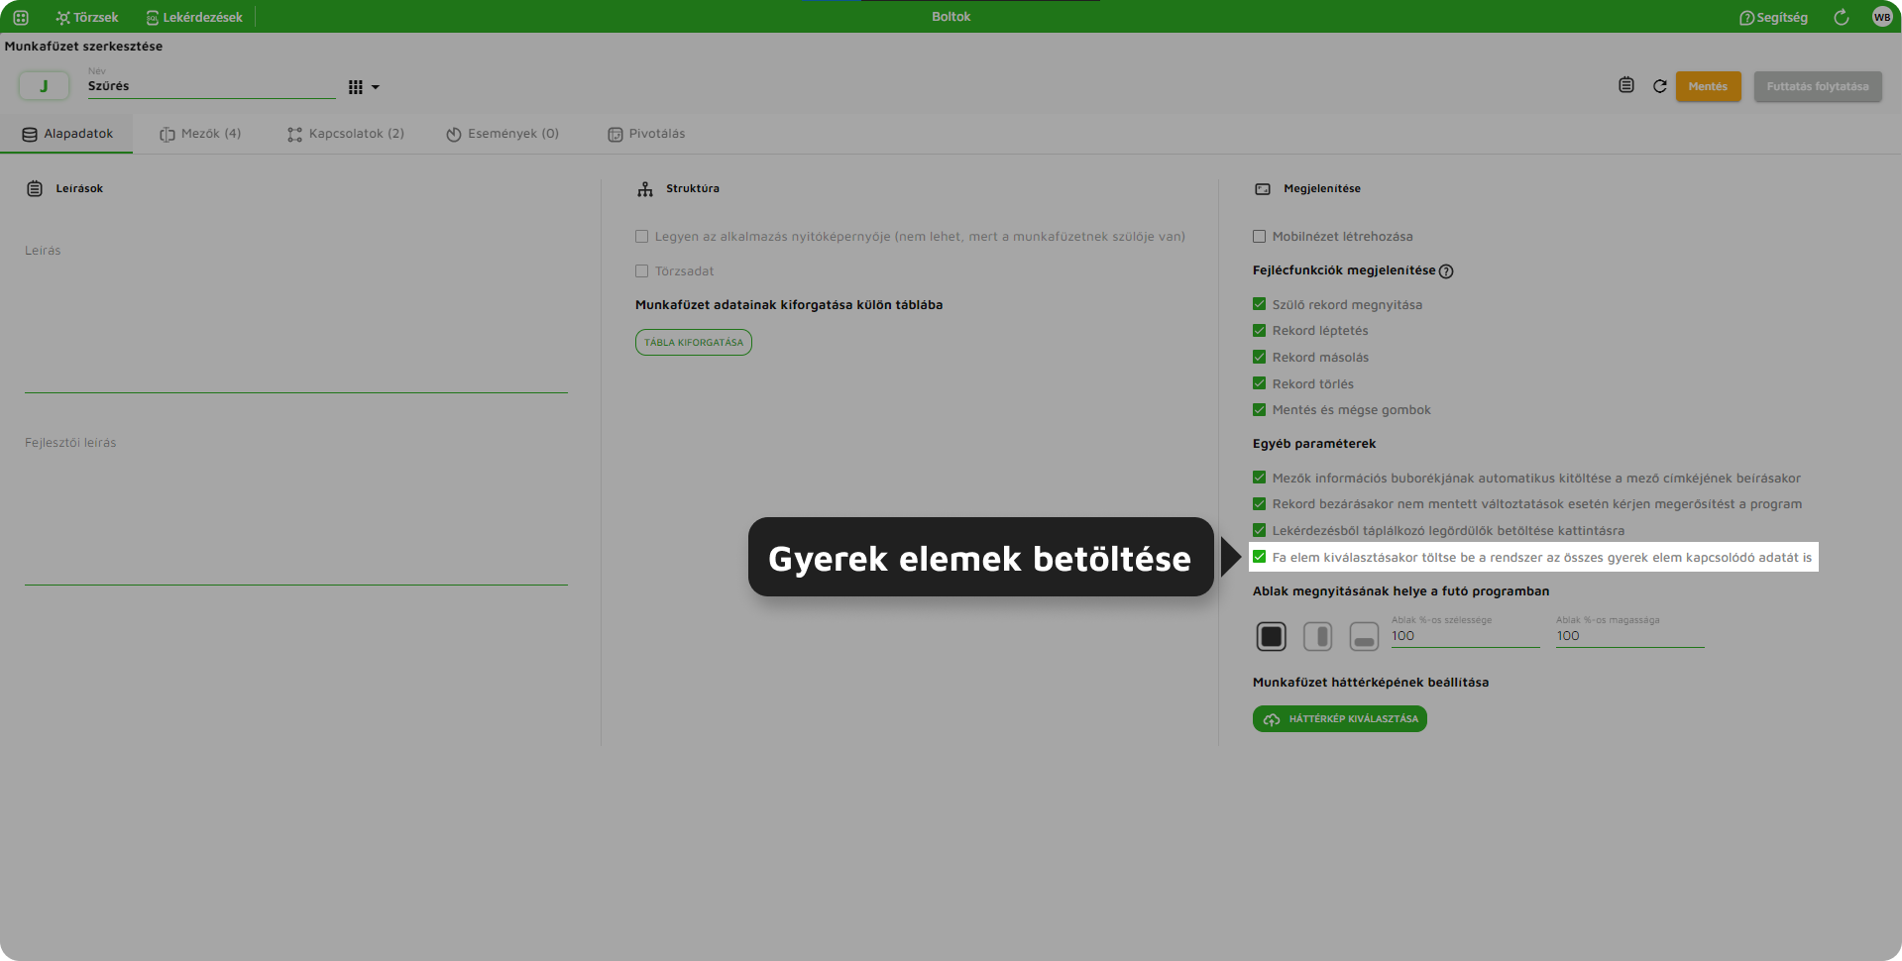The height and width of the screenshot is (961, 1902).
Task: Open the WB user avatar
Action: 1882,17
